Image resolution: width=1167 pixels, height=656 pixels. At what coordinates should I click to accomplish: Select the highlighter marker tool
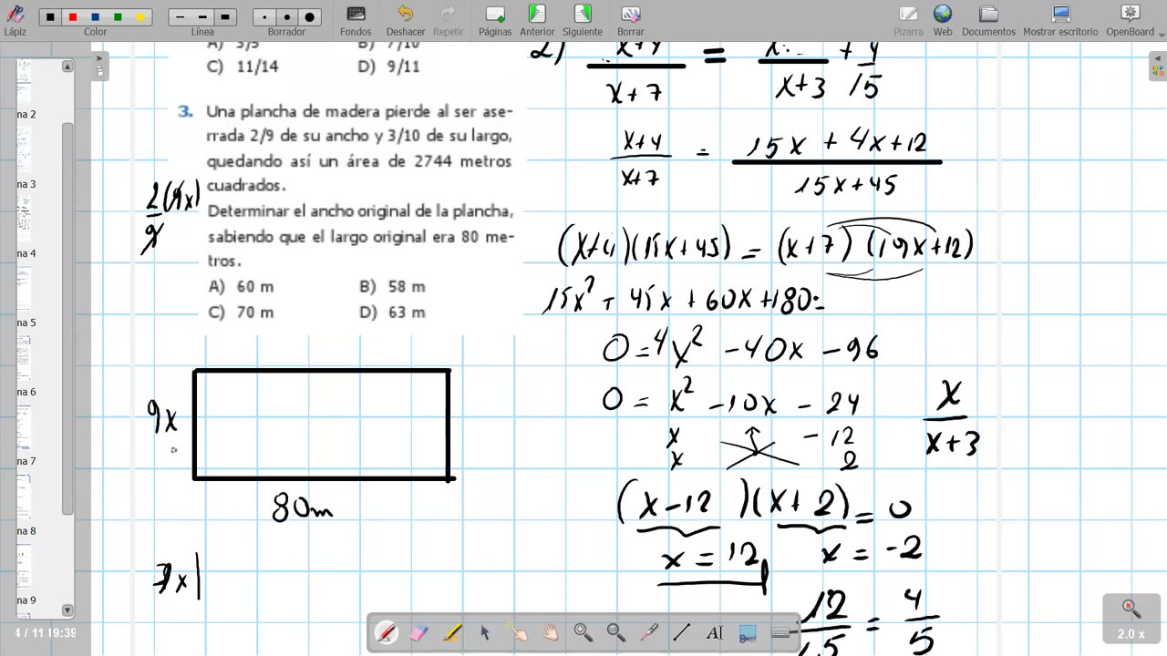[452, 632]
